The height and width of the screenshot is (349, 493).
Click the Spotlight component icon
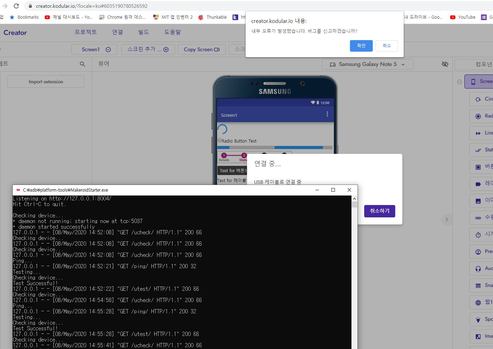tap(478, 319)
